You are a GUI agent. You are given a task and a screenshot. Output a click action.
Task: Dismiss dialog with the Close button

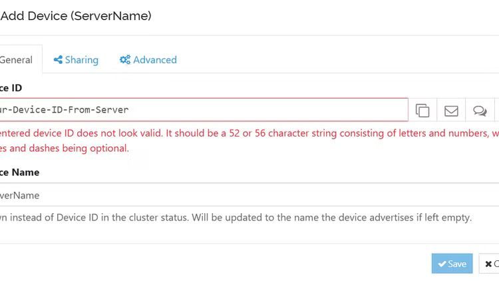[x=490, y=264]
